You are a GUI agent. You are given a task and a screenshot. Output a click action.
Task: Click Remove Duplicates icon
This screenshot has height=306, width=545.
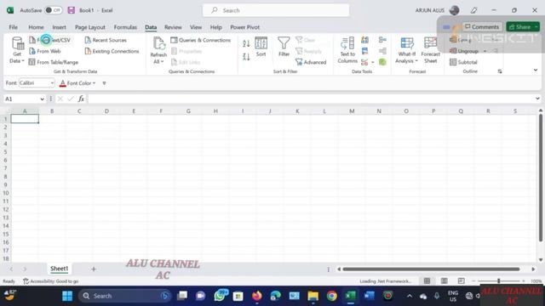click(x=364, y=51)
